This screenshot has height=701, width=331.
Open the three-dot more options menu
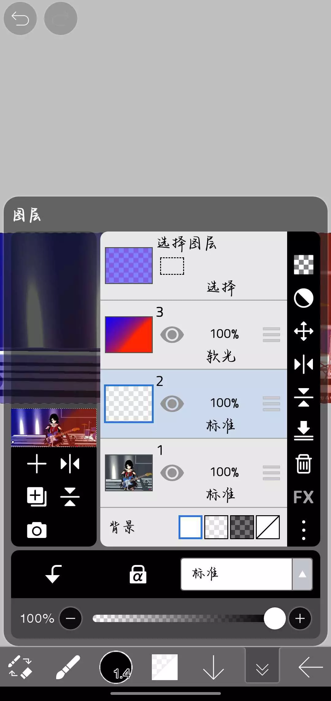[x=303, y=530]
